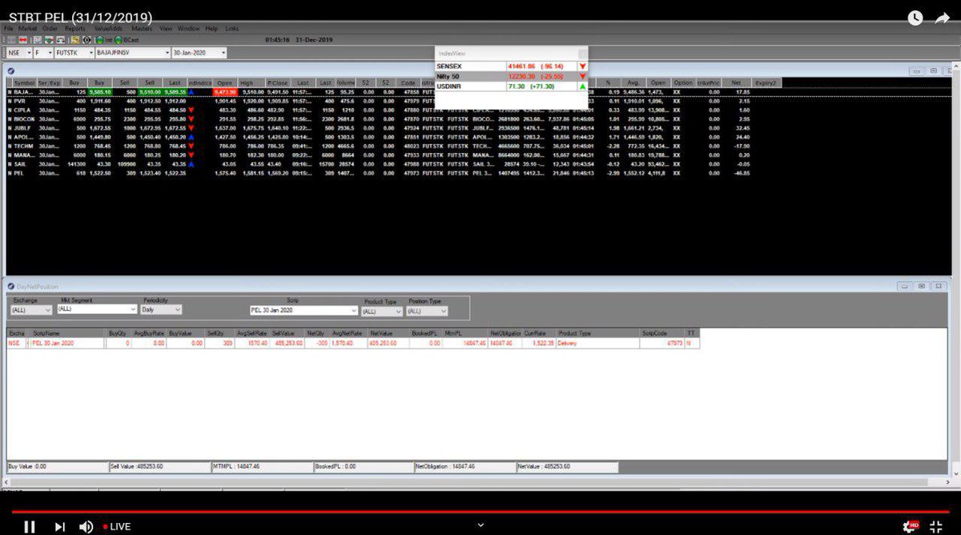Select the CIPLA row in market watch
961x535 pixels.
coord(392,111)
